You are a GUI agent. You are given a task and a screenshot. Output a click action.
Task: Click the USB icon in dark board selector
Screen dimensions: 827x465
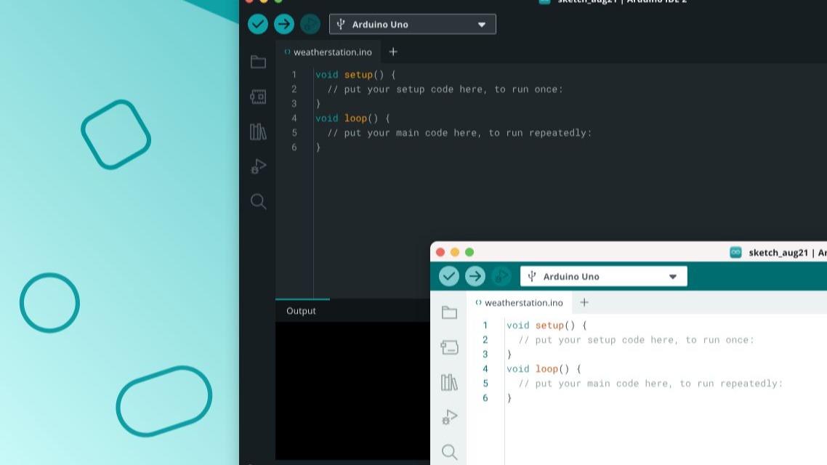click(x=341, y=24)
